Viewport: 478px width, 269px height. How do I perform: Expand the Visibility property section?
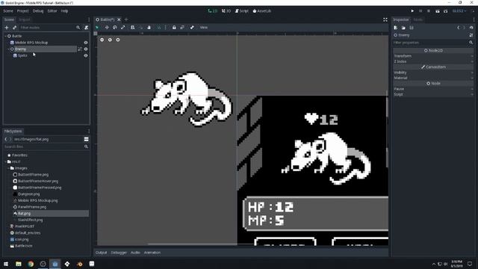pyautogui.click(x=433, y=72)
